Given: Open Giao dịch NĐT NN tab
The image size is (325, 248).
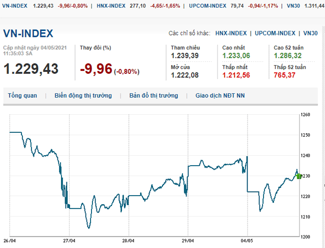Looking at the screenshot, I should [220, 96].
